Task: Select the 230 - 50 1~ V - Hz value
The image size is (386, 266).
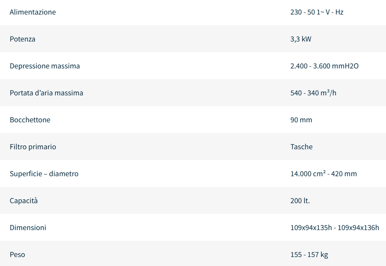Action: coord(317,12)
